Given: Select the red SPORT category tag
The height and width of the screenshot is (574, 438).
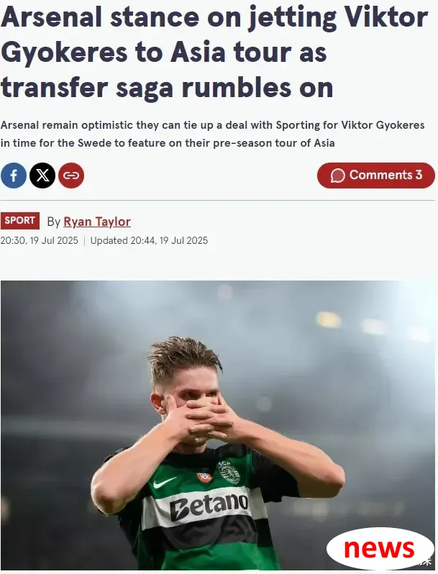Looking at the screenshot, I should (20, 221).
